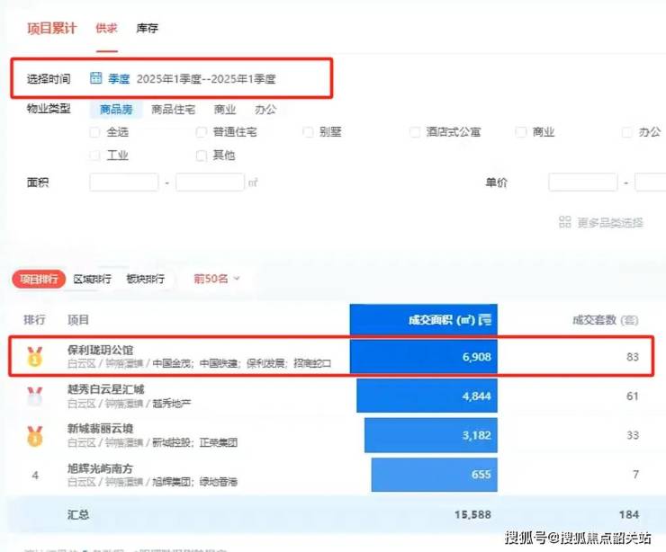666x552 pixels.
Task: Expand the 前50名 dropdown
Action: [x=217, y=279]
